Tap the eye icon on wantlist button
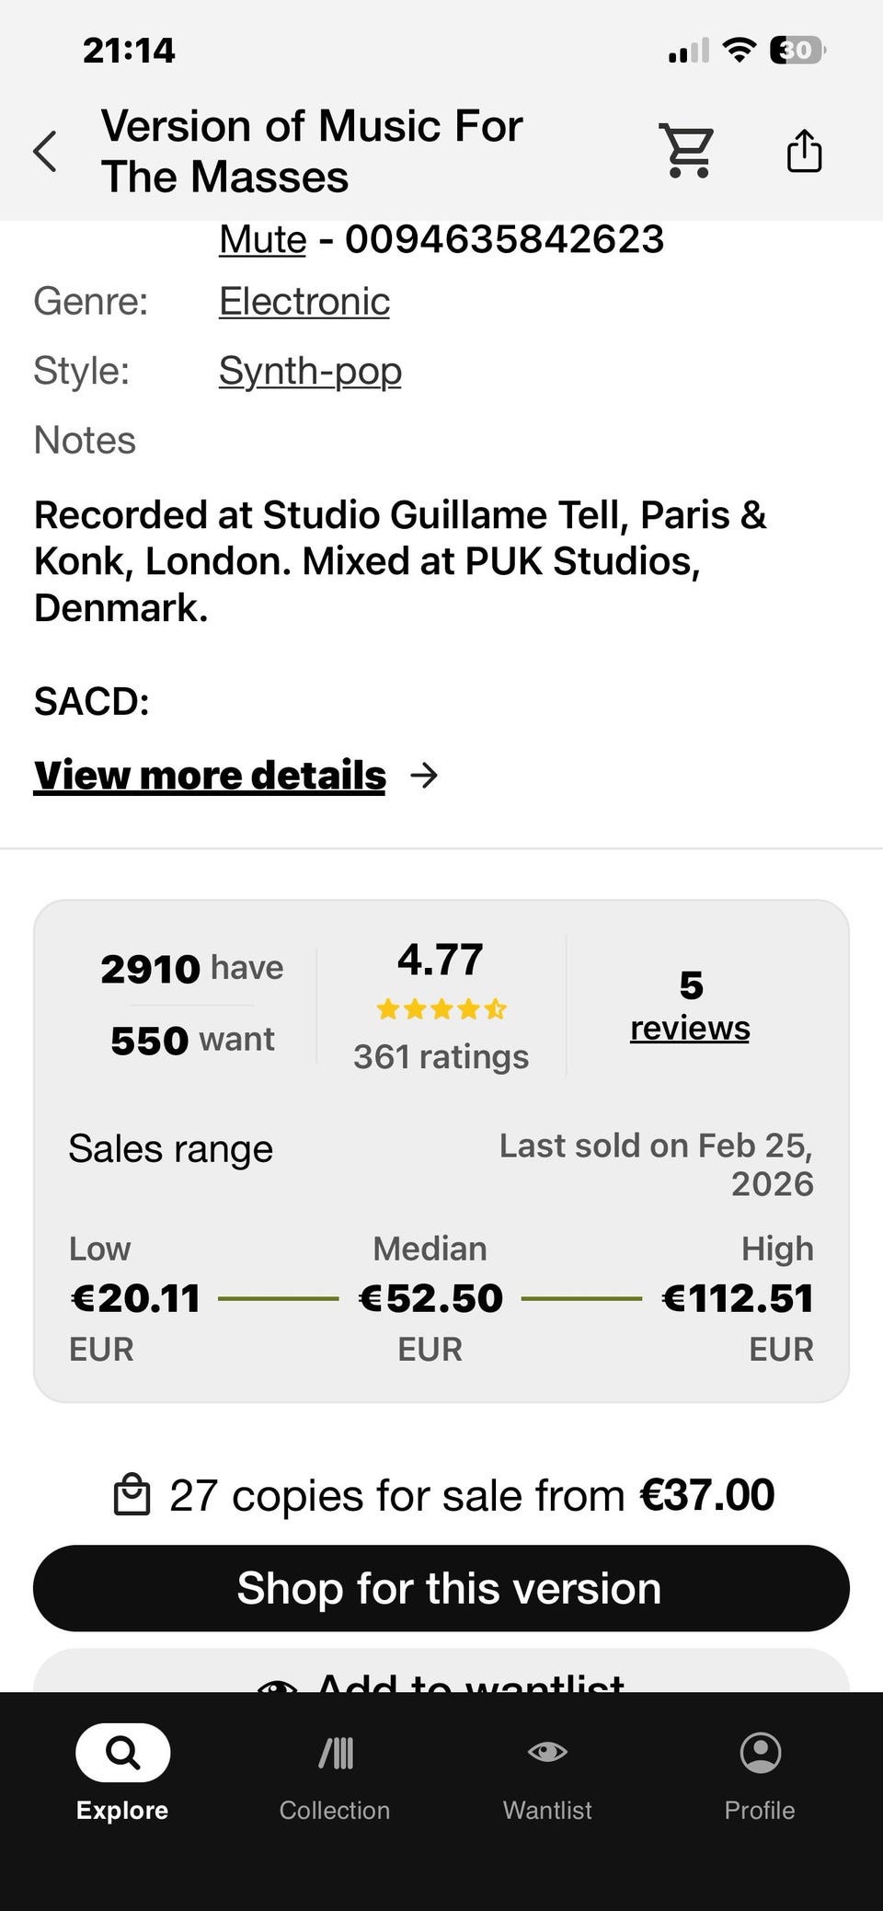 pyautogui.click(x=277, y=1686)
